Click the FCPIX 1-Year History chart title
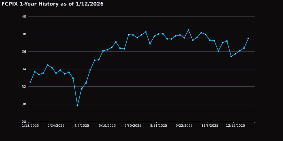 53,4
